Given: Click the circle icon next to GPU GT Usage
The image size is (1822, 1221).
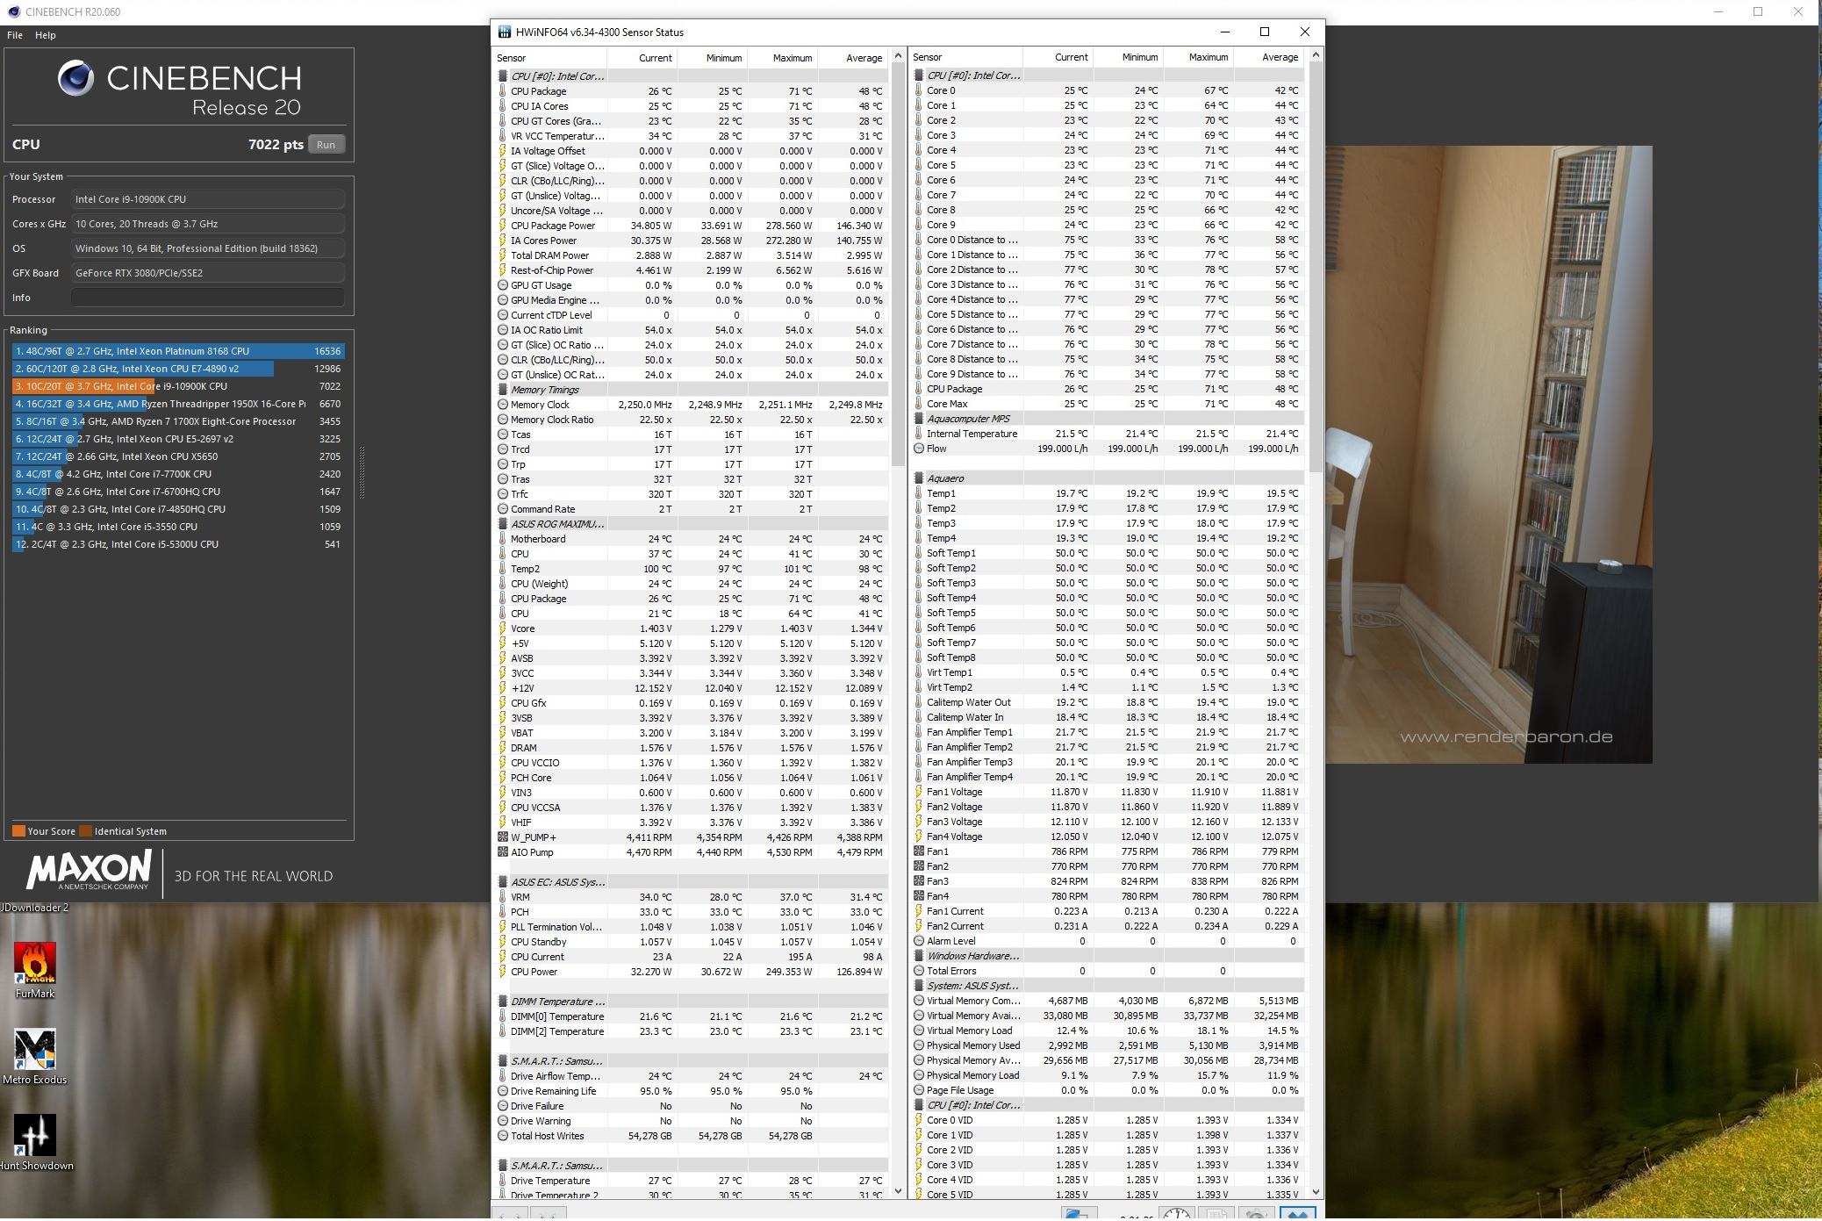Looking at the screenshot, I should [x=503, y=285].
